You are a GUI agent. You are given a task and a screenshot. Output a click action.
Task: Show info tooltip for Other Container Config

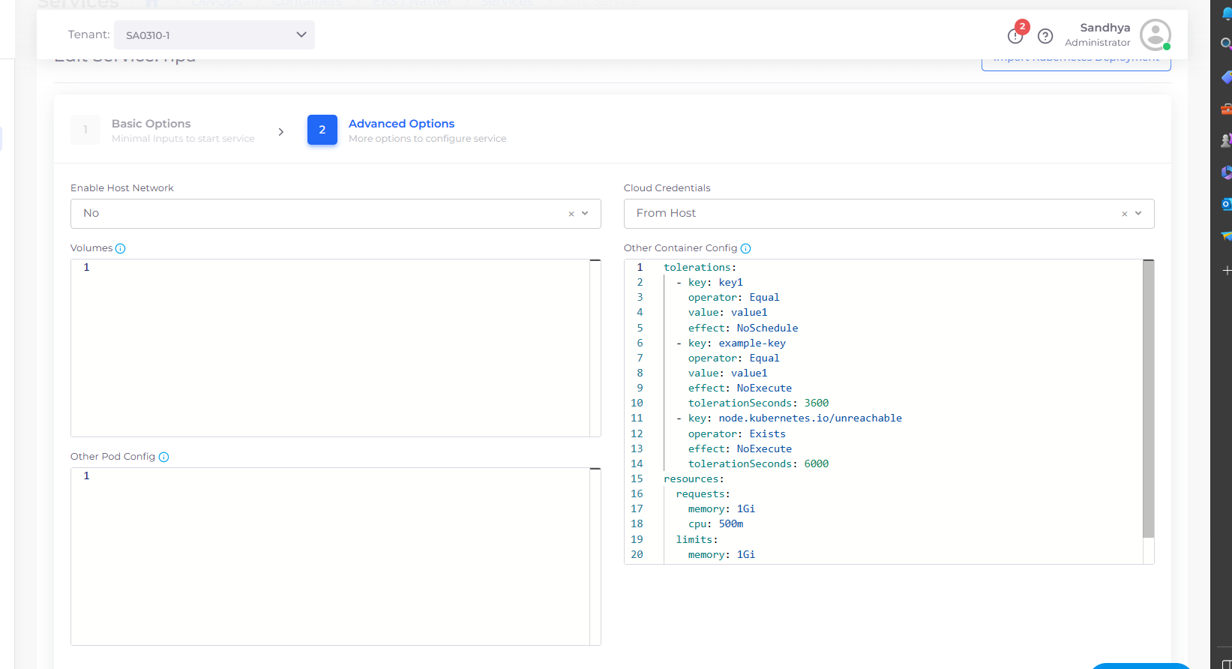tap(745, 248)
